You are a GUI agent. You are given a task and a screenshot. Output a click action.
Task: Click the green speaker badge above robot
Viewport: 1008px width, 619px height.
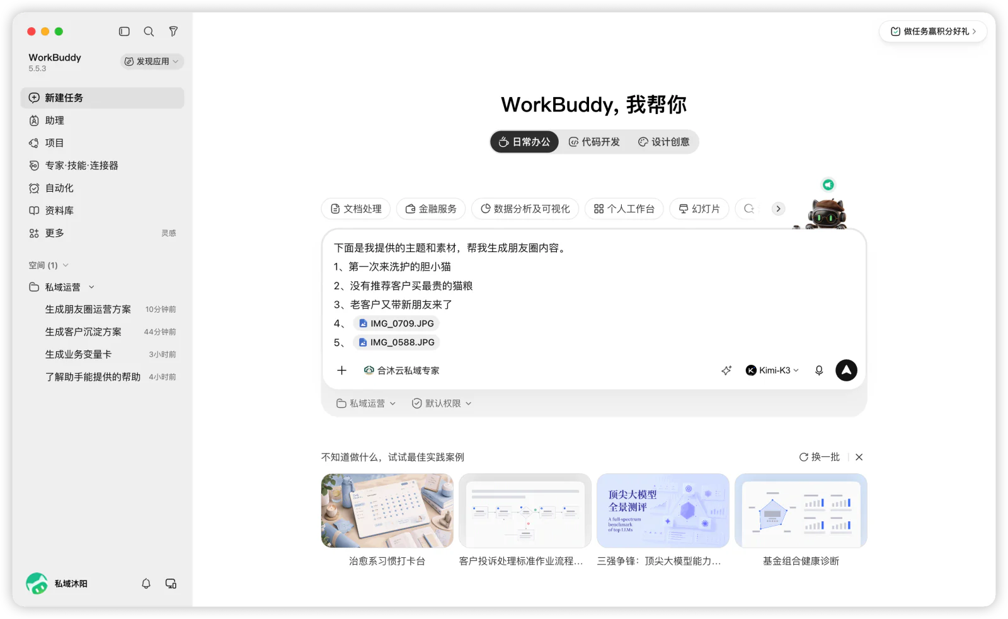coord(828,185)
